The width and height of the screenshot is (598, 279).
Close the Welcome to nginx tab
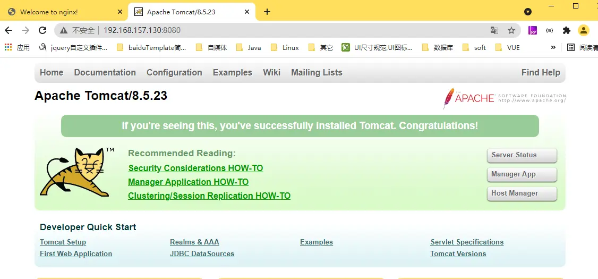pyautogui.click(x=119, y=12)
